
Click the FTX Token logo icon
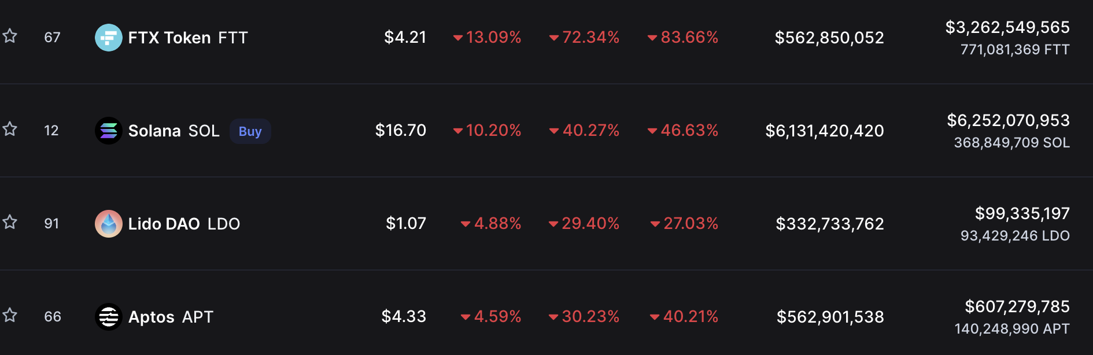[109, 38]
